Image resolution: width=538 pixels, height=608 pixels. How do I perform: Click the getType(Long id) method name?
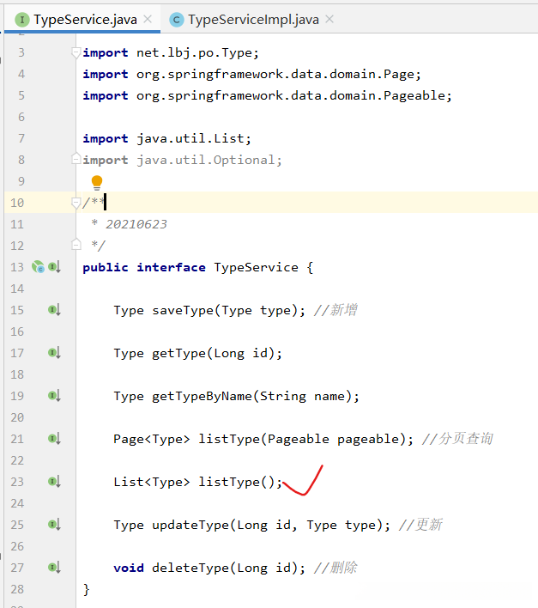(179, 354)
